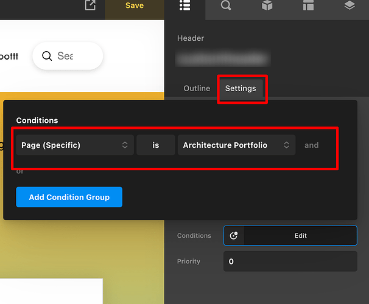This screenshot has width=369, height=304.
Task: Switch to the Settings tab
Action: 241,89
